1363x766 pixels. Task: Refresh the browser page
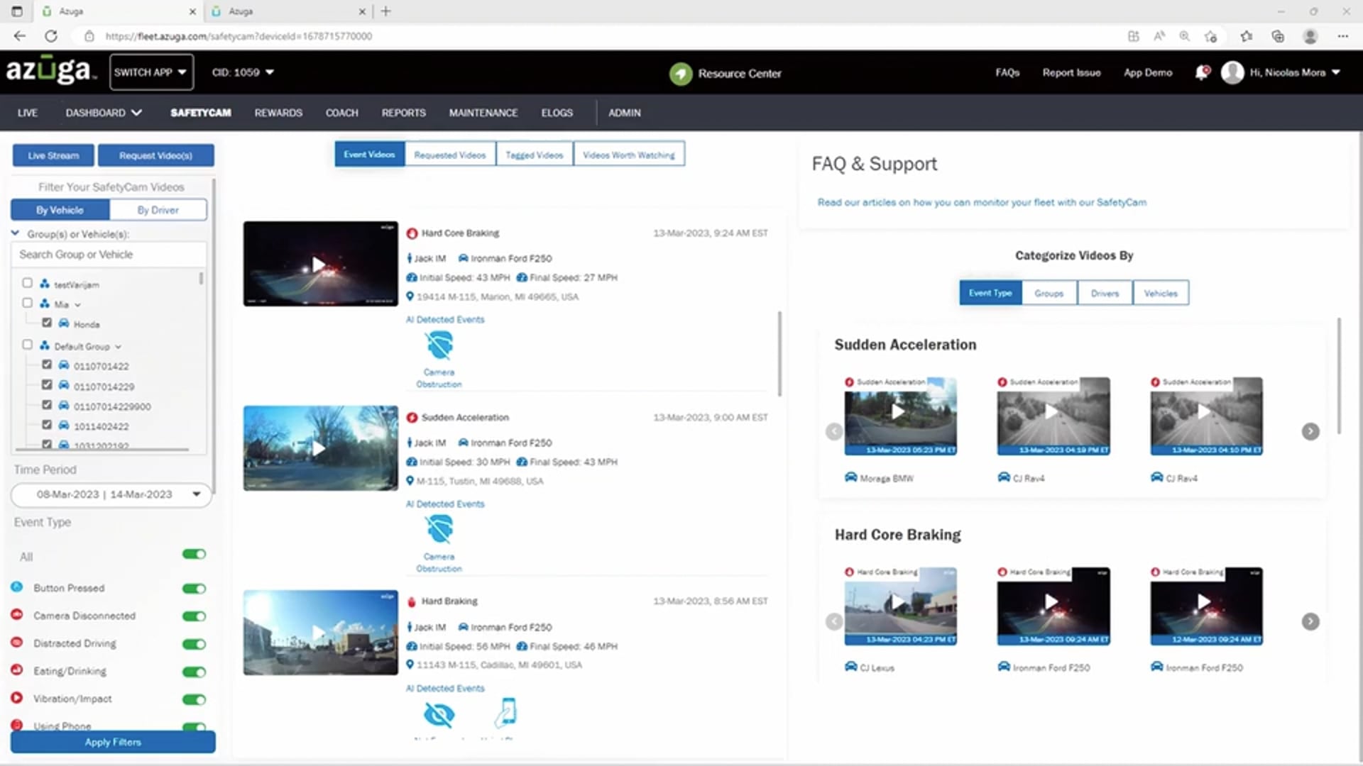click(x=51, y=36)
